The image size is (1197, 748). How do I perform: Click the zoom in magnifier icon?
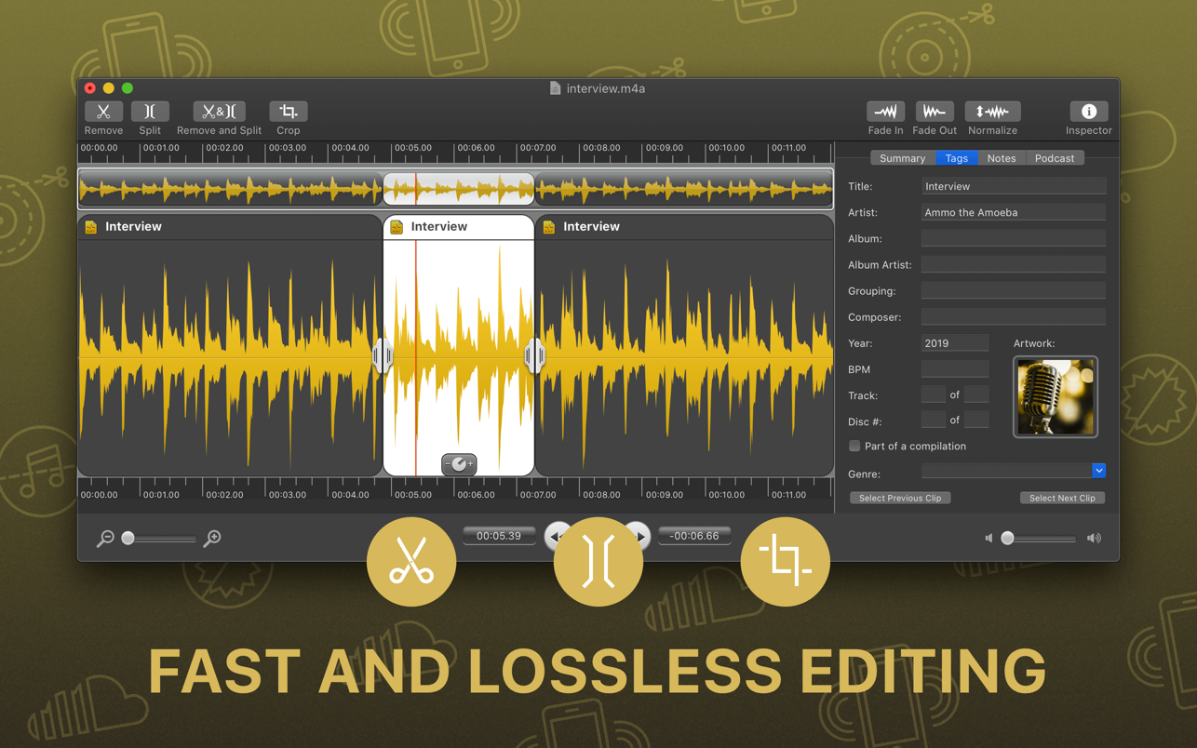[x=212, y=538]
